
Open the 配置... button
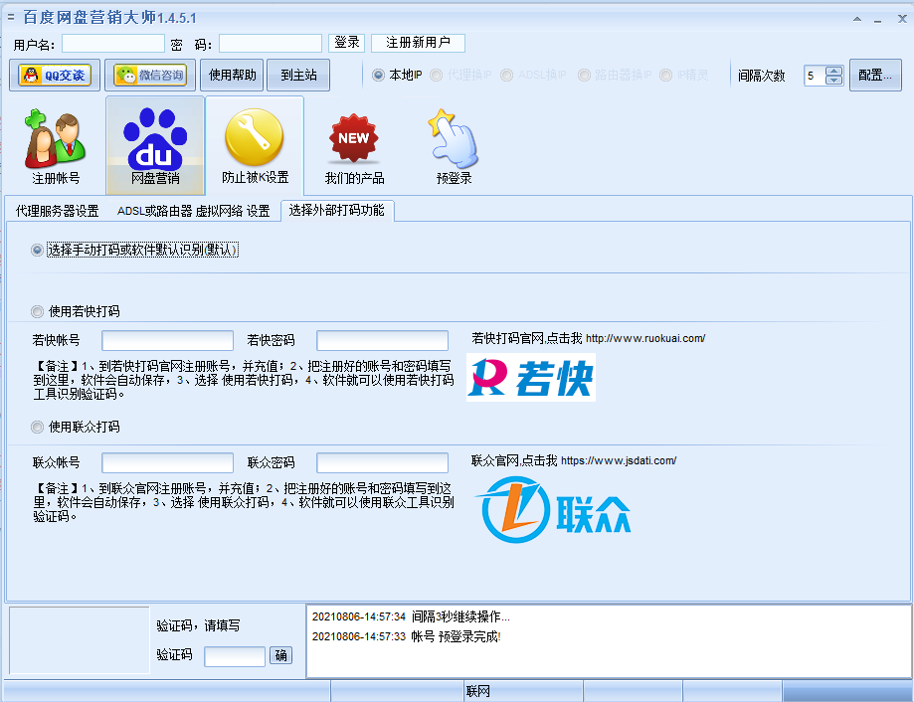click(875, 76)
